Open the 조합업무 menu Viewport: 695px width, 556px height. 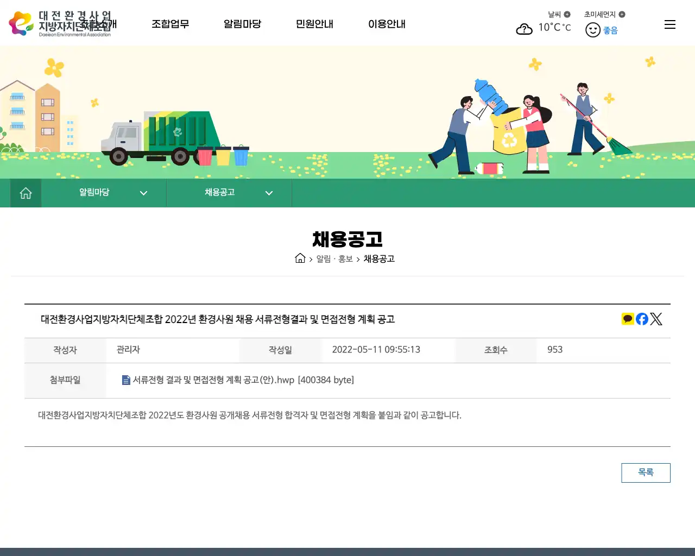tap(170, 24)
